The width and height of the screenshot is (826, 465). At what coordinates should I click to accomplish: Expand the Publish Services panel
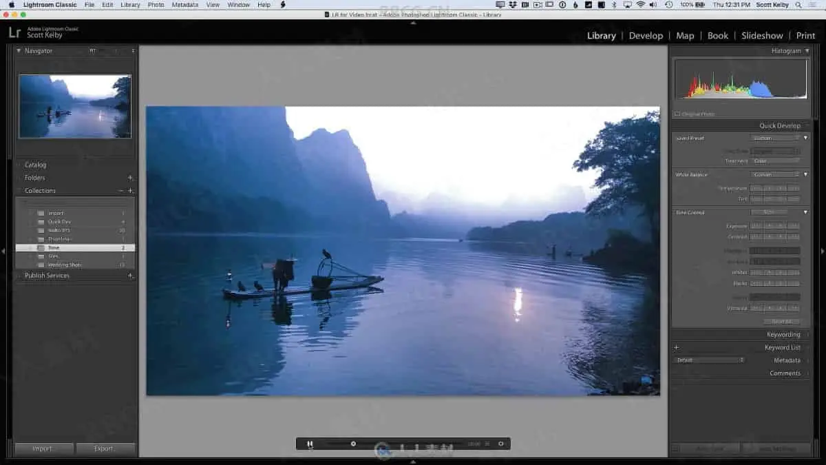pos(47,276)
